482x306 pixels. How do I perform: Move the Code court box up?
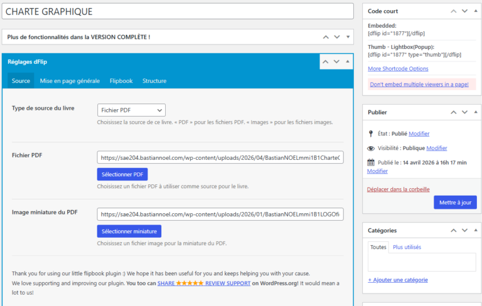pyautogui.click(x=453, y=11)
